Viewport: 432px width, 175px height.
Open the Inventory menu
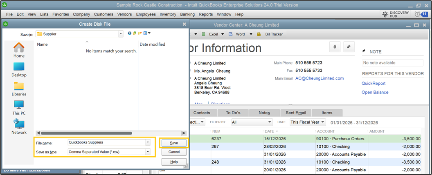[168, 14]
